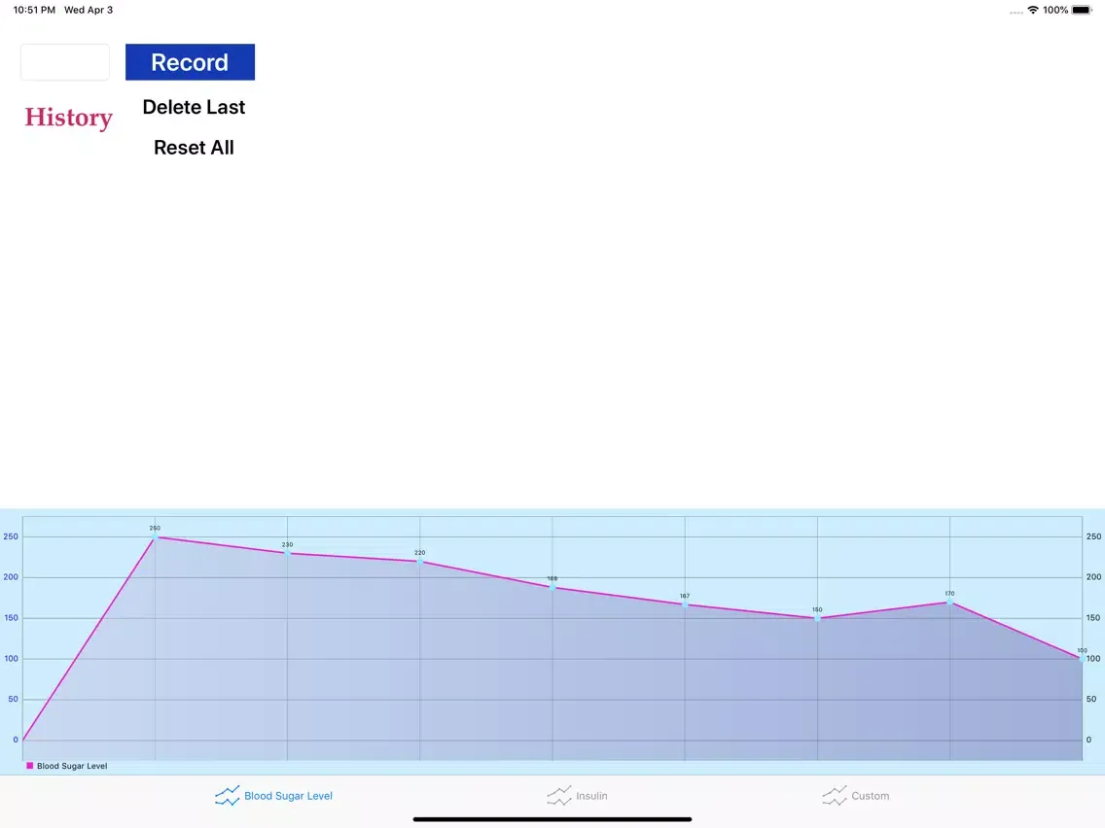Highlight the 170 data point on chart

click(x=949, y=602)
